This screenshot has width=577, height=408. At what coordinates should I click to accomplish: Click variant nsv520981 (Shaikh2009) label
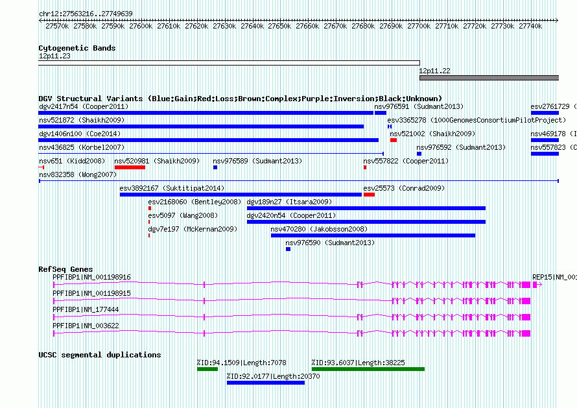pos(157,161)
